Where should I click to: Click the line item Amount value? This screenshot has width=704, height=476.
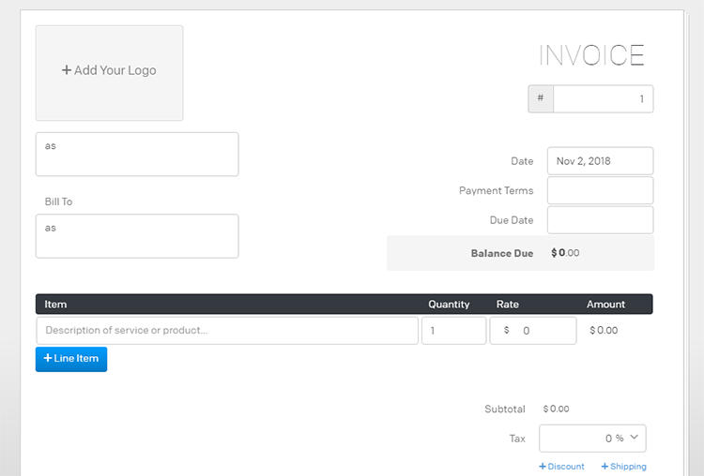(x=604, y=331)
